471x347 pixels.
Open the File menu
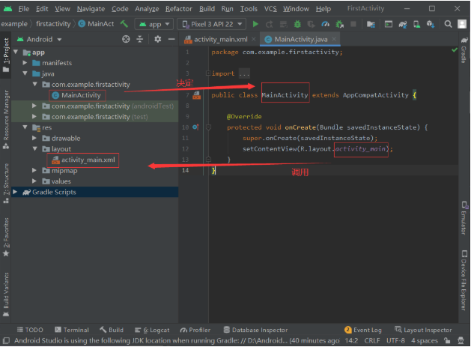pos(24,9)
